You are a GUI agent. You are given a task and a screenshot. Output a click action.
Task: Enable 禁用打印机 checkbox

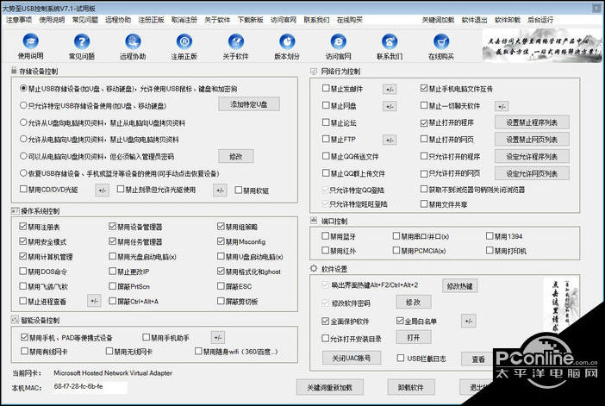pyautogui.click(x=490, y=251)
